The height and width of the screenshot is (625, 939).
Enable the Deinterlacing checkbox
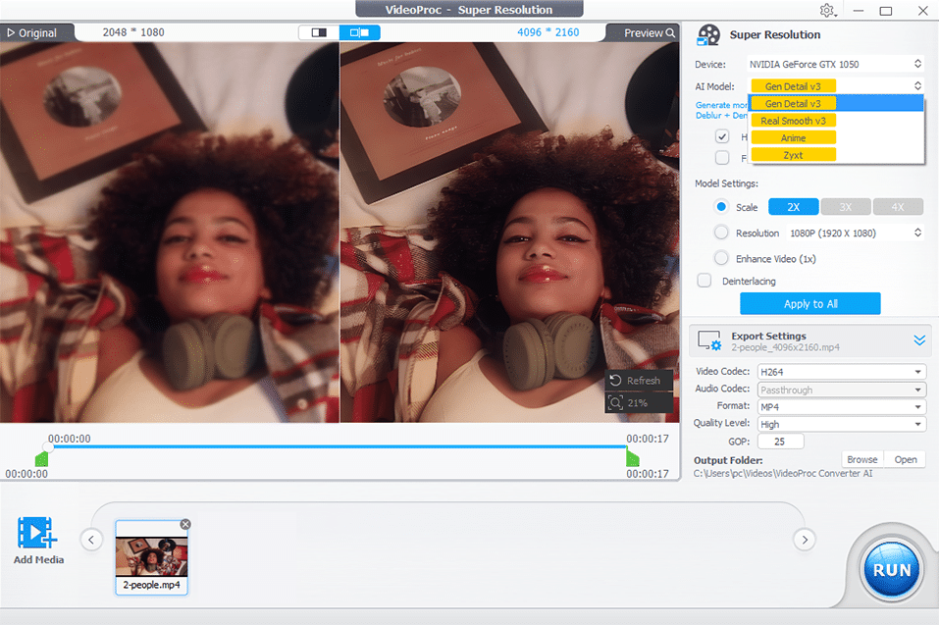704,280
